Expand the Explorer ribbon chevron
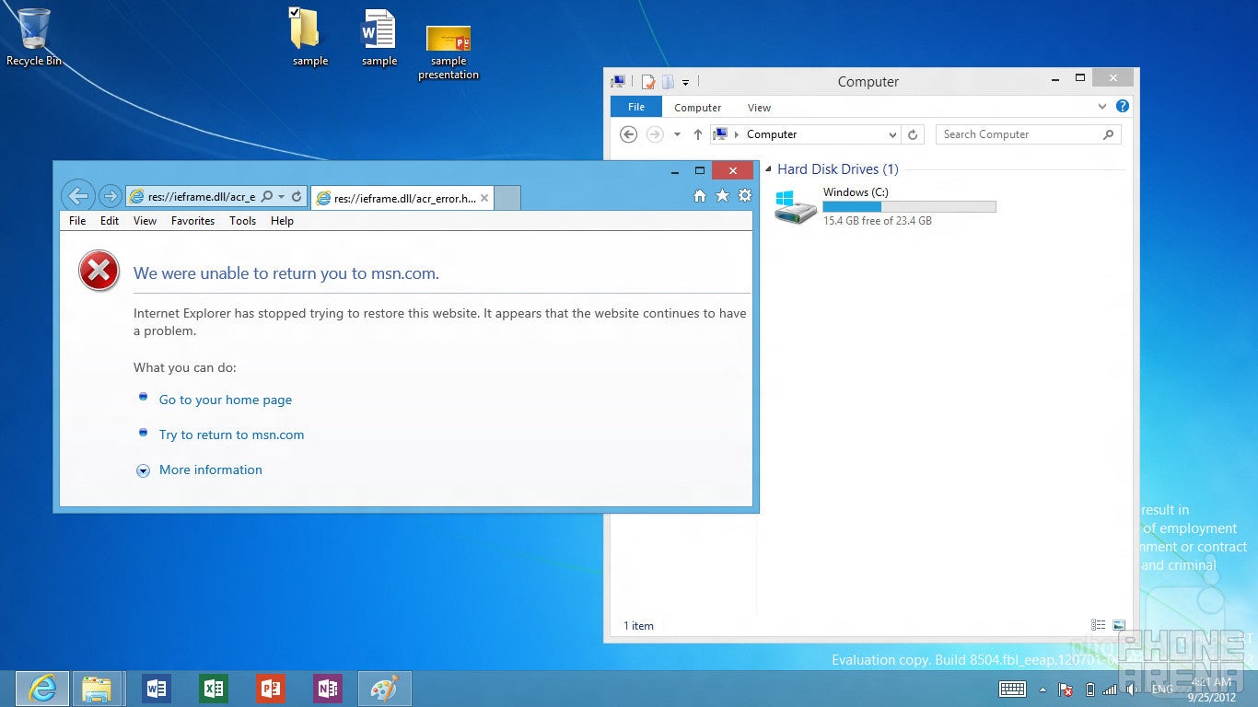 (x=1102, y=107)
